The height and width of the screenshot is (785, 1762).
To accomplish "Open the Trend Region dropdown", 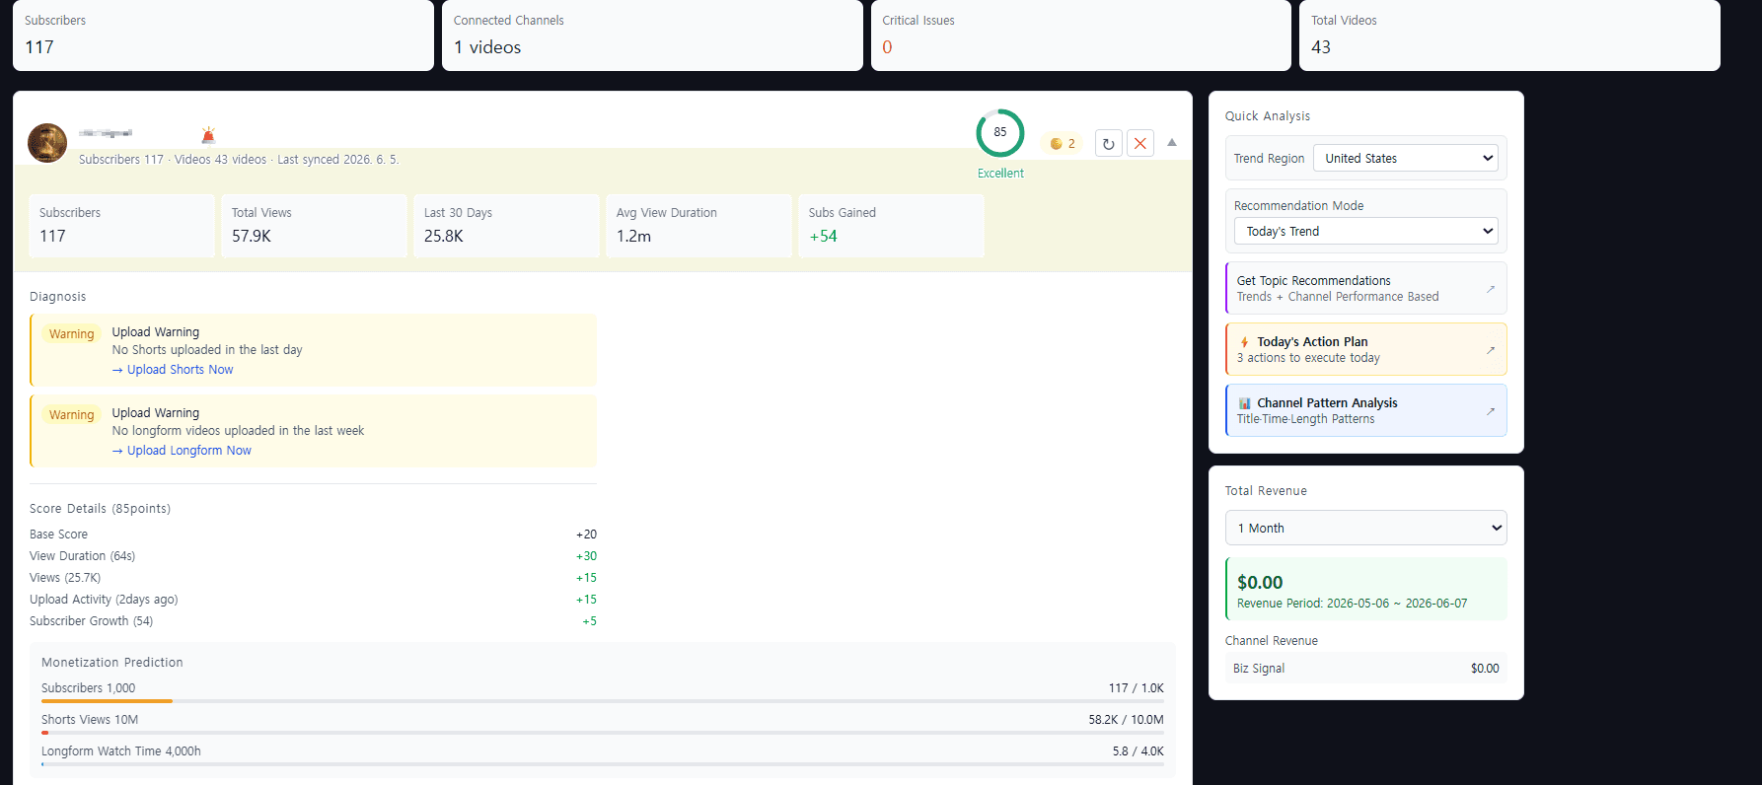I will click(x=1406, y=158).
